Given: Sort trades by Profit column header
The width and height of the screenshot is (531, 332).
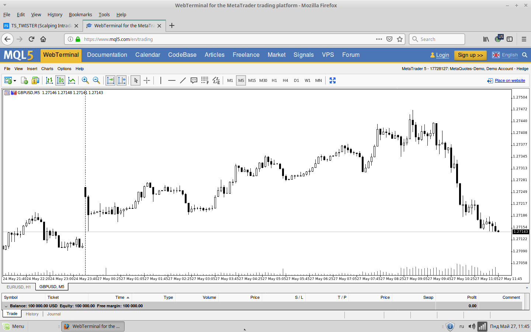Looking at the screenshot, I should 472,297.
